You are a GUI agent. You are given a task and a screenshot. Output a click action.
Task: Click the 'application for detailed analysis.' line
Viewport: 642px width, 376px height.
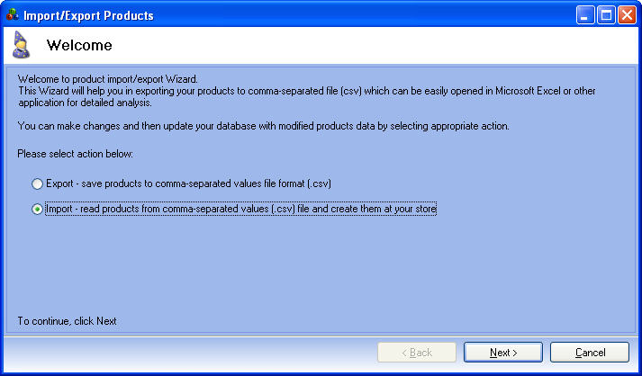pyautogui.click(x=86, y=103)
